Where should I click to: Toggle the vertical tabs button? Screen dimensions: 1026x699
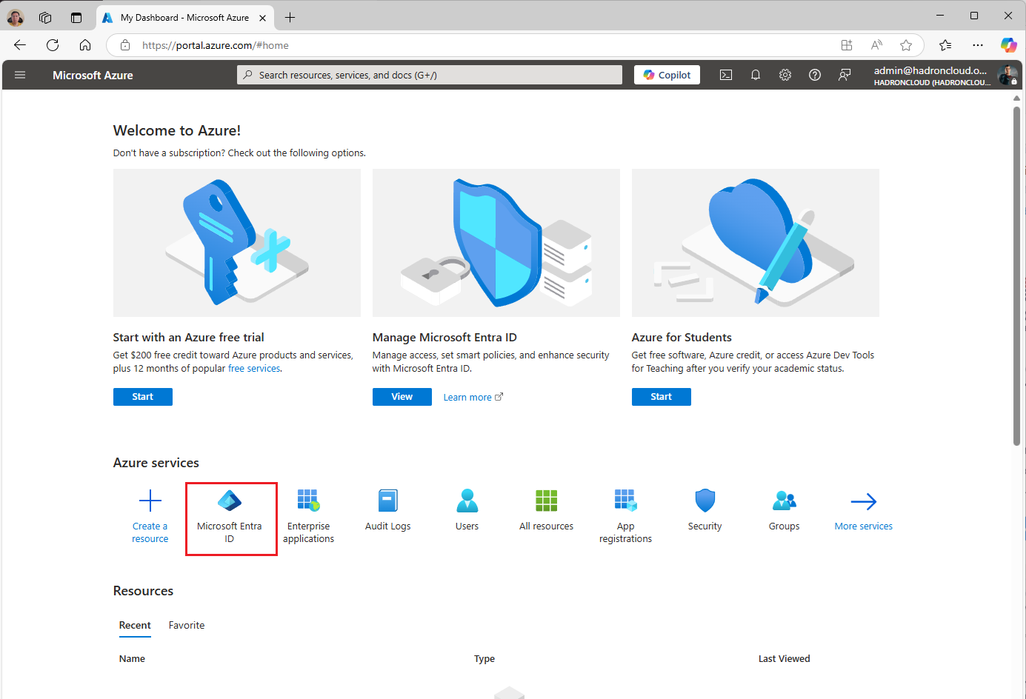tap(76, 17)
